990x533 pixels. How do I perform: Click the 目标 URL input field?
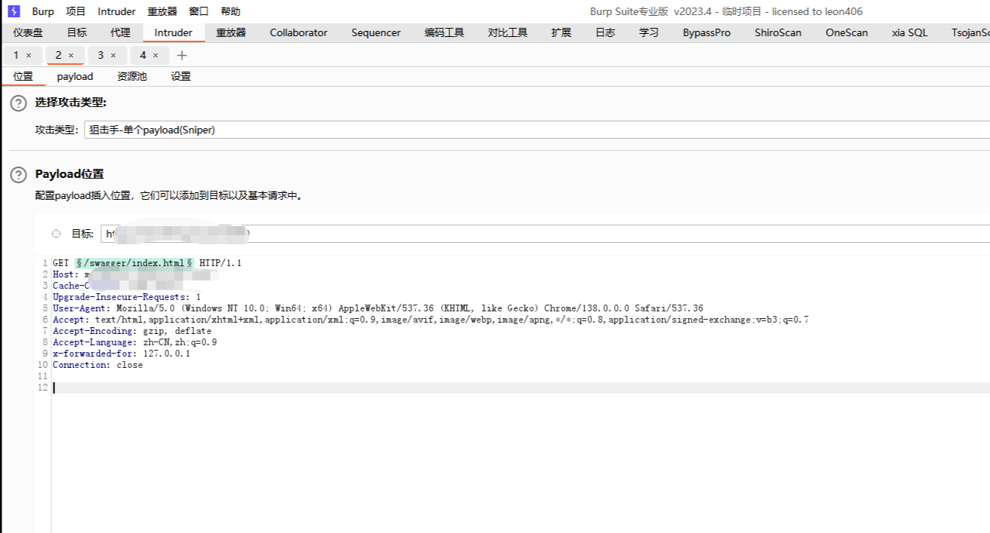(544, 234)
